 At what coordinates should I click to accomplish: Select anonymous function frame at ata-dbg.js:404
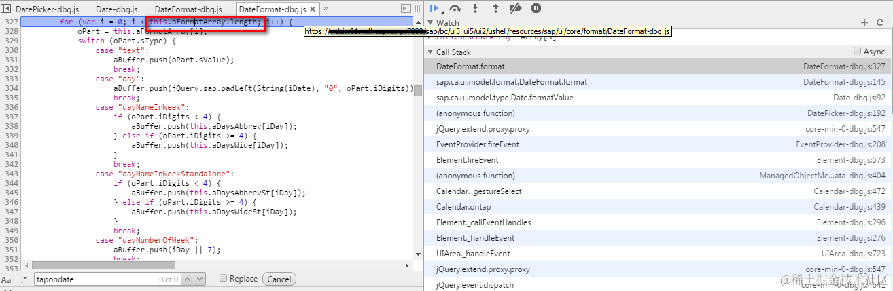click(x=658, y=176)
